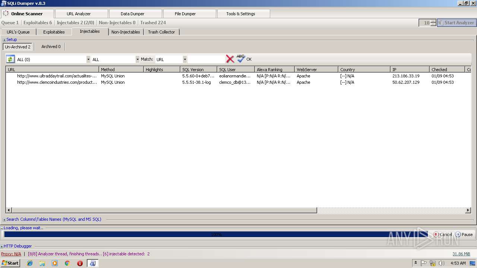Screen dimensions: 477x268
Task: Open Chrome from the taskbar
Action: (x=67, y=263)
